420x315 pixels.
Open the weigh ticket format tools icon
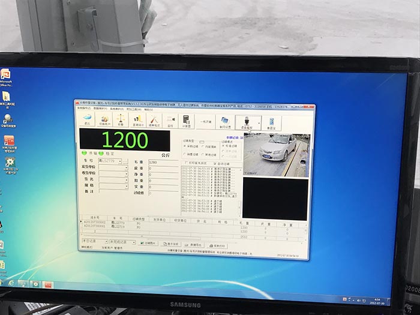(x=154, y=120)
